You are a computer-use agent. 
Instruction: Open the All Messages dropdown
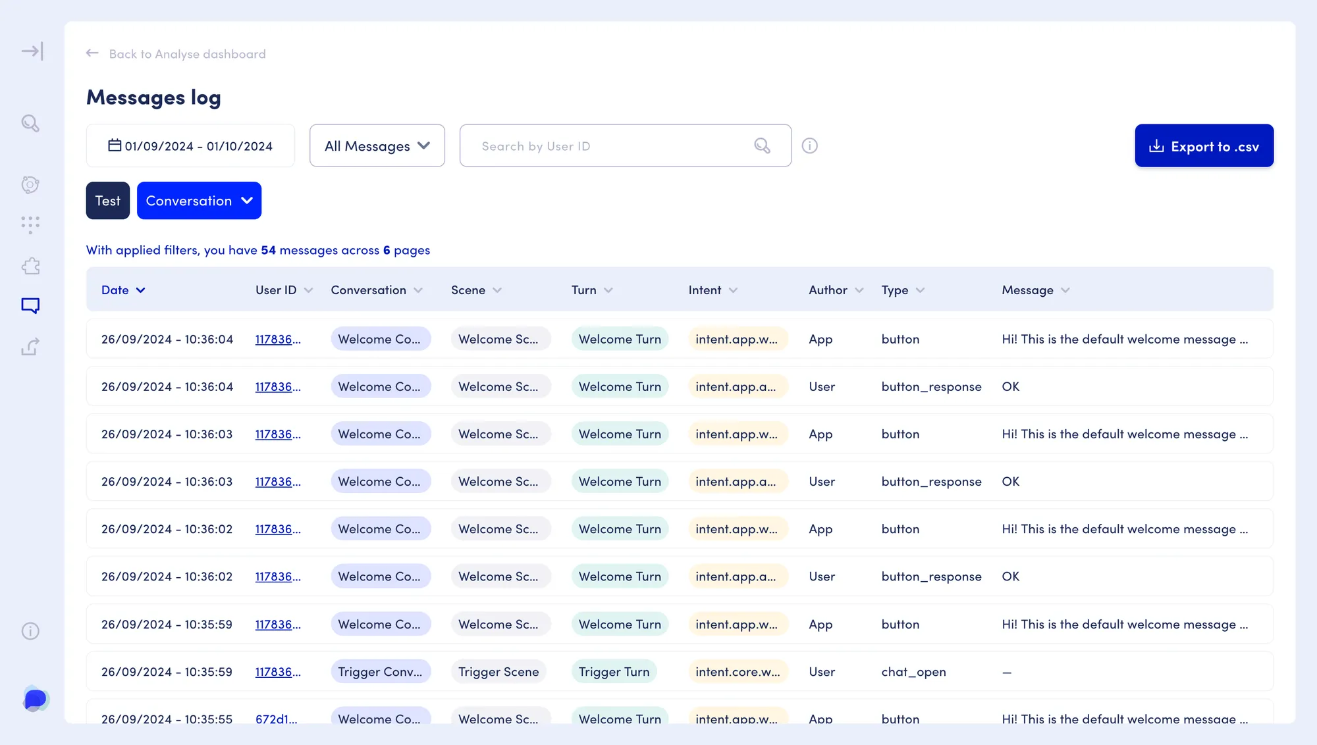pos(377,145)
